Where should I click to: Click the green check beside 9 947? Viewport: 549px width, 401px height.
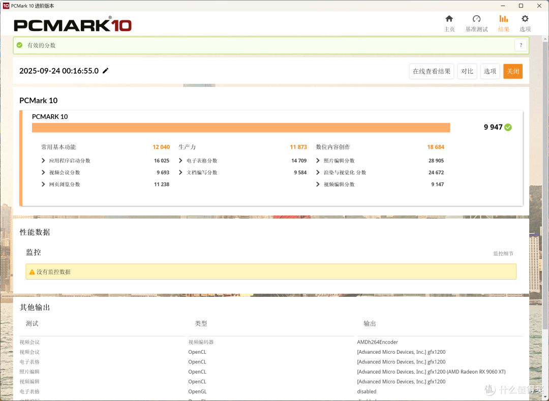click(508, 128)
